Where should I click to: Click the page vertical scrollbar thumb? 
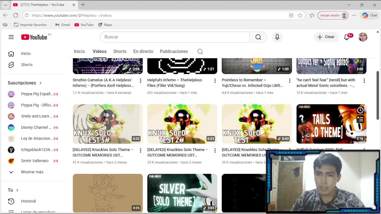[378, 95]
